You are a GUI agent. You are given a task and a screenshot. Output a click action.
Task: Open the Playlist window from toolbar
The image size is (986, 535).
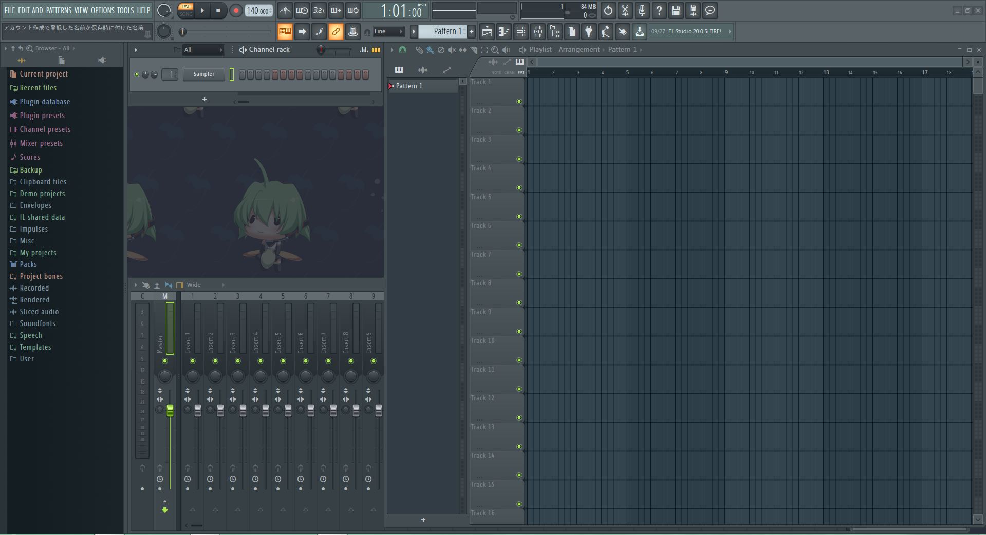[x=487, y=32]
